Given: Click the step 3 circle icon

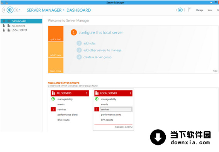Looking at the screenshot, I should [79, 50].
